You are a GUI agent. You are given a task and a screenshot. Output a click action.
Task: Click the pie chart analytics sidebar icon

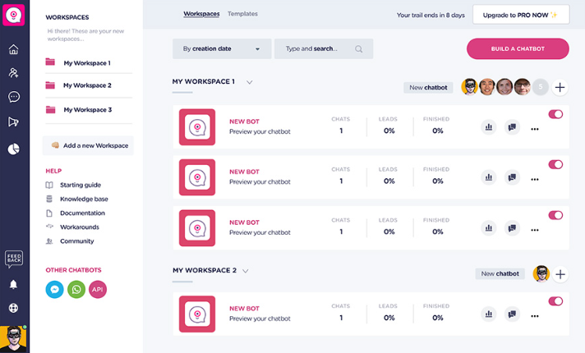point(14,149)
